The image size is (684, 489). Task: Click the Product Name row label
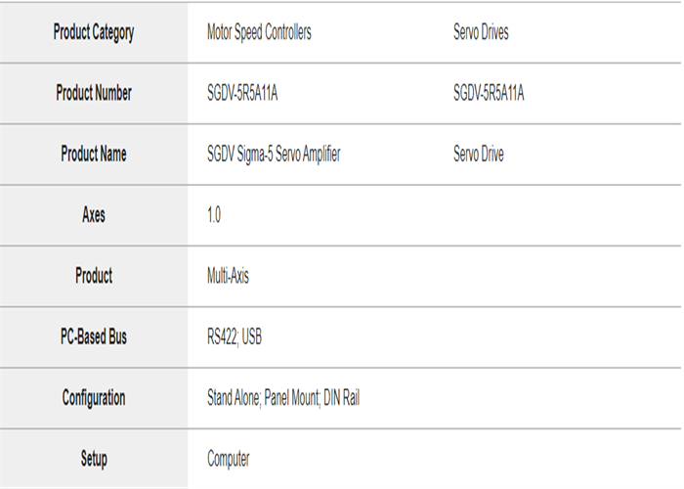[94, 155]
